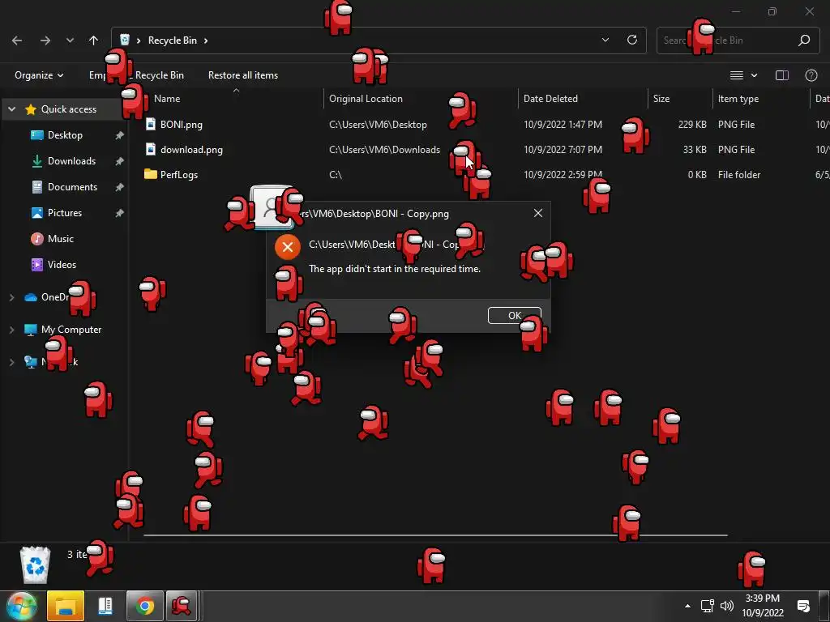Sort by Original Location column
The width and height of the screenshot is (830, 622).
tap(366, 98)
